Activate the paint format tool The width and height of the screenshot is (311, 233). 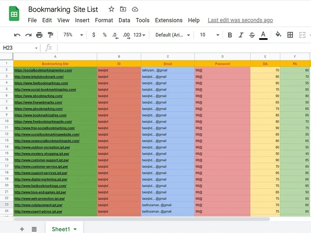[x=50, y=35]
